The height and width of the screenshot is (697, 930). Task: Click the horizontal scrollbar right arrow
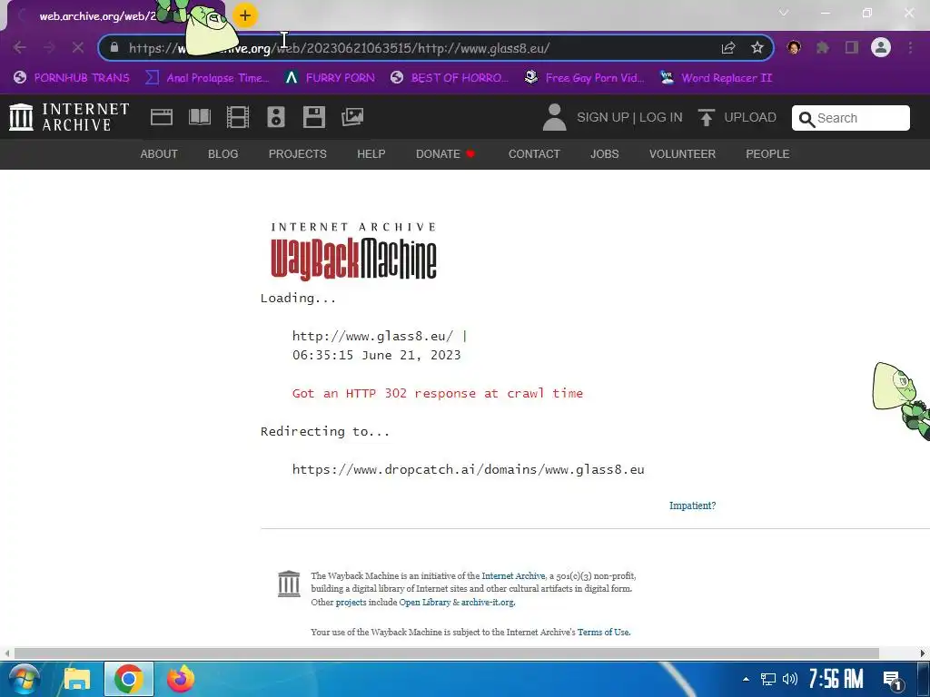923,653
